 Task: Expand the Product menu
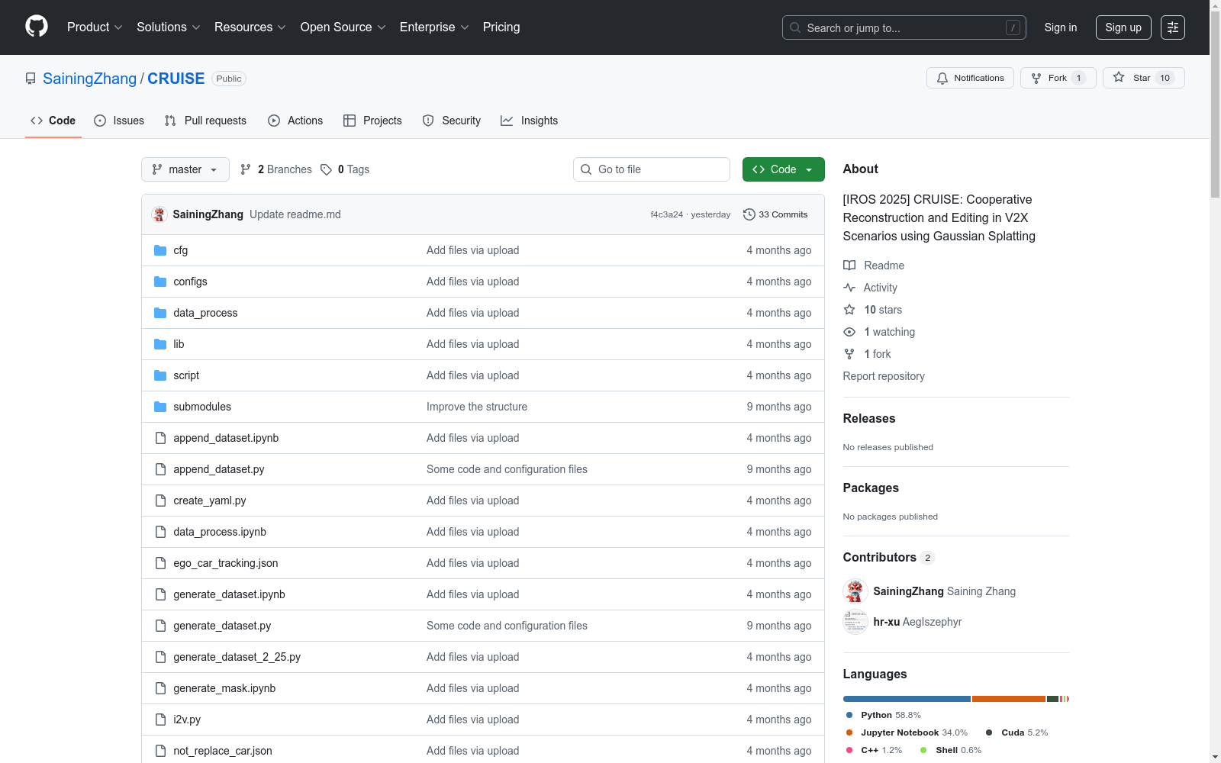click(95, 27)
